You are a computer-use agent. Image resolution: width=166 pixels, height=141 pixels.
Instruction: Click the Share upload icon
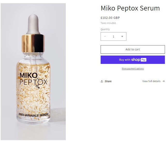coord(102,81)
